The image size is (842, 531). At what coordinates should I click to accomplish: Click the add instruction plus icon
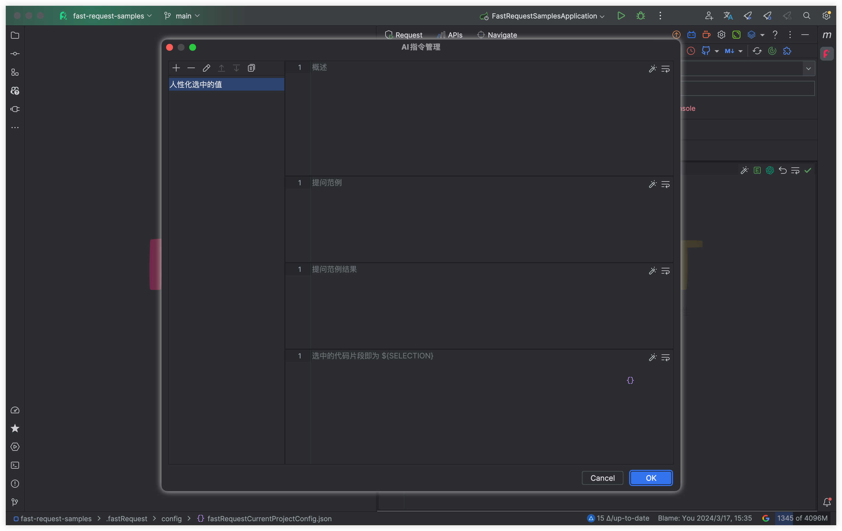click(x=176, y=68)
